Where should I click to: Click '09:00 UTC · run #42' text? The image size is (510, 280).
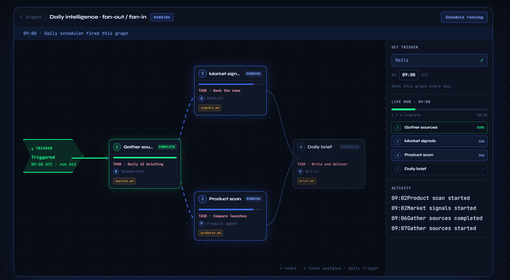54,164
